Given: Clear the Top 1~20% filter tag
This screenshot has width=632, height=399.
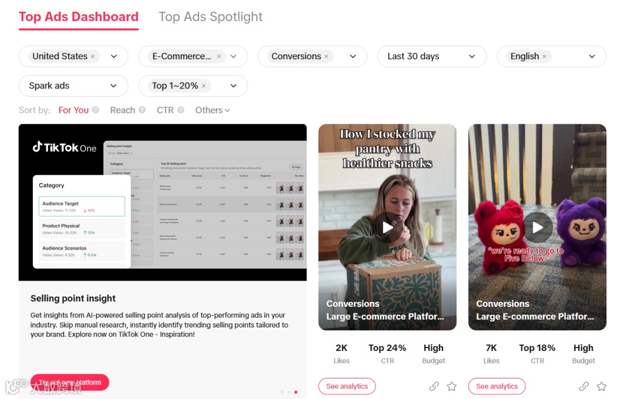Looking at the screenshot, I should [204, 86].
